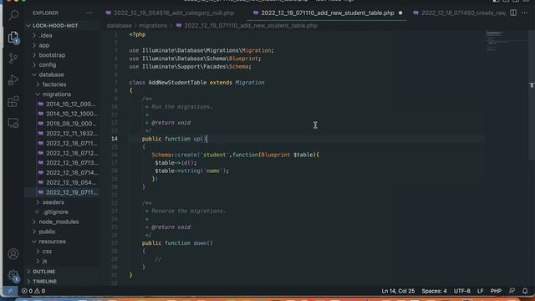Open migration file 2022_12_18_0712...
This screenshot has height=301, width=535.
[72, 153]
